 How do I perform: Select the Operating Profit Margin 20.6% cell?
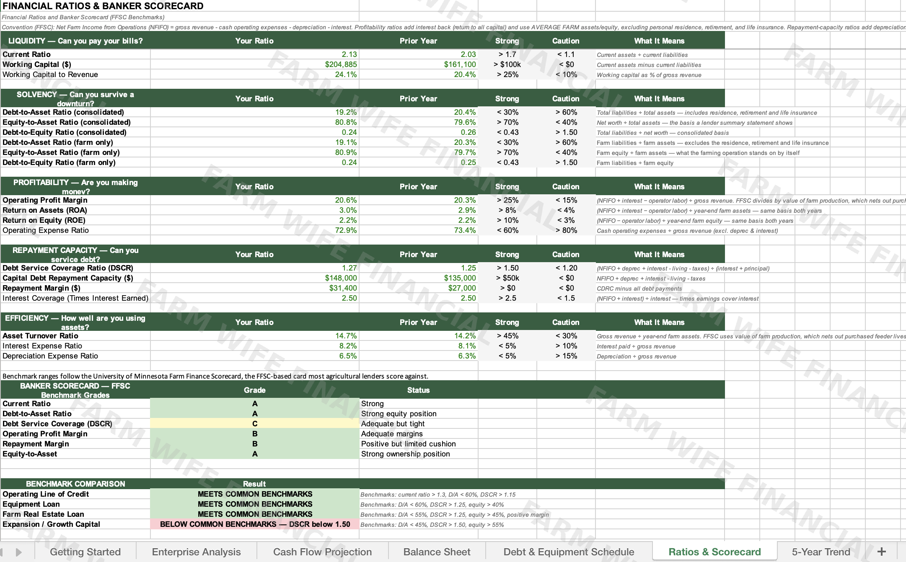coord(254,200)
